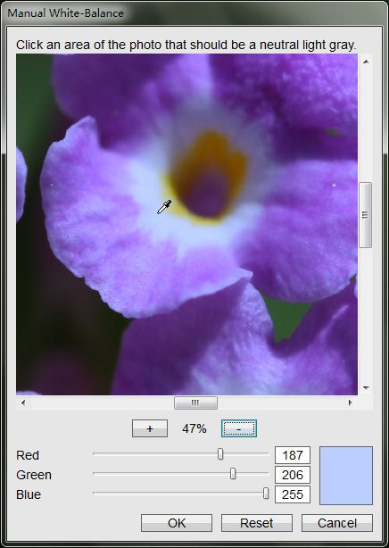Screen dimensions: 389x548
Task: Click the Manual White-Balance title text
Action: [65, 13]
